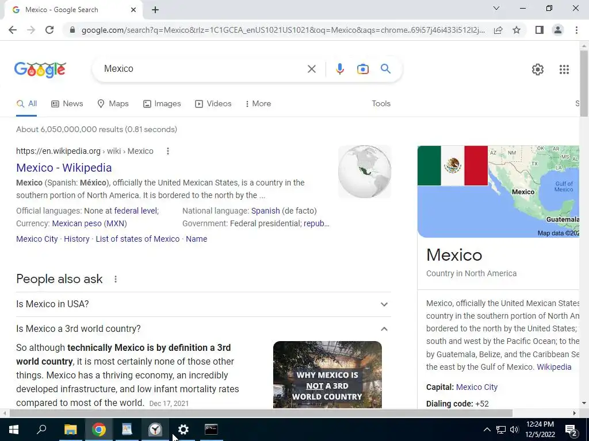Click the share page icon in address bar
The image size is (589, 441).
pyautogui.click(x=498, y=30)
